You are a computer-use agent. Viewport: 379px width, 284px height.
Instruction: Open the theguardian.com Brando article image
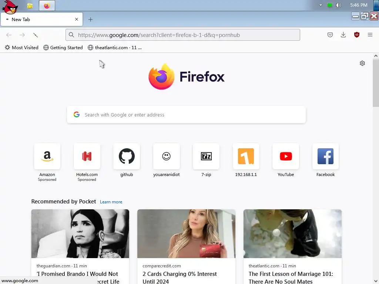pyautogui.click(x=80, y=234)
